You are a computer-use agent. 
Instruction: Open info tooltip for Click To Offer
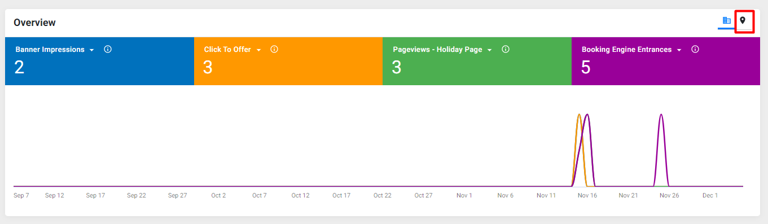tap(274, 49)
